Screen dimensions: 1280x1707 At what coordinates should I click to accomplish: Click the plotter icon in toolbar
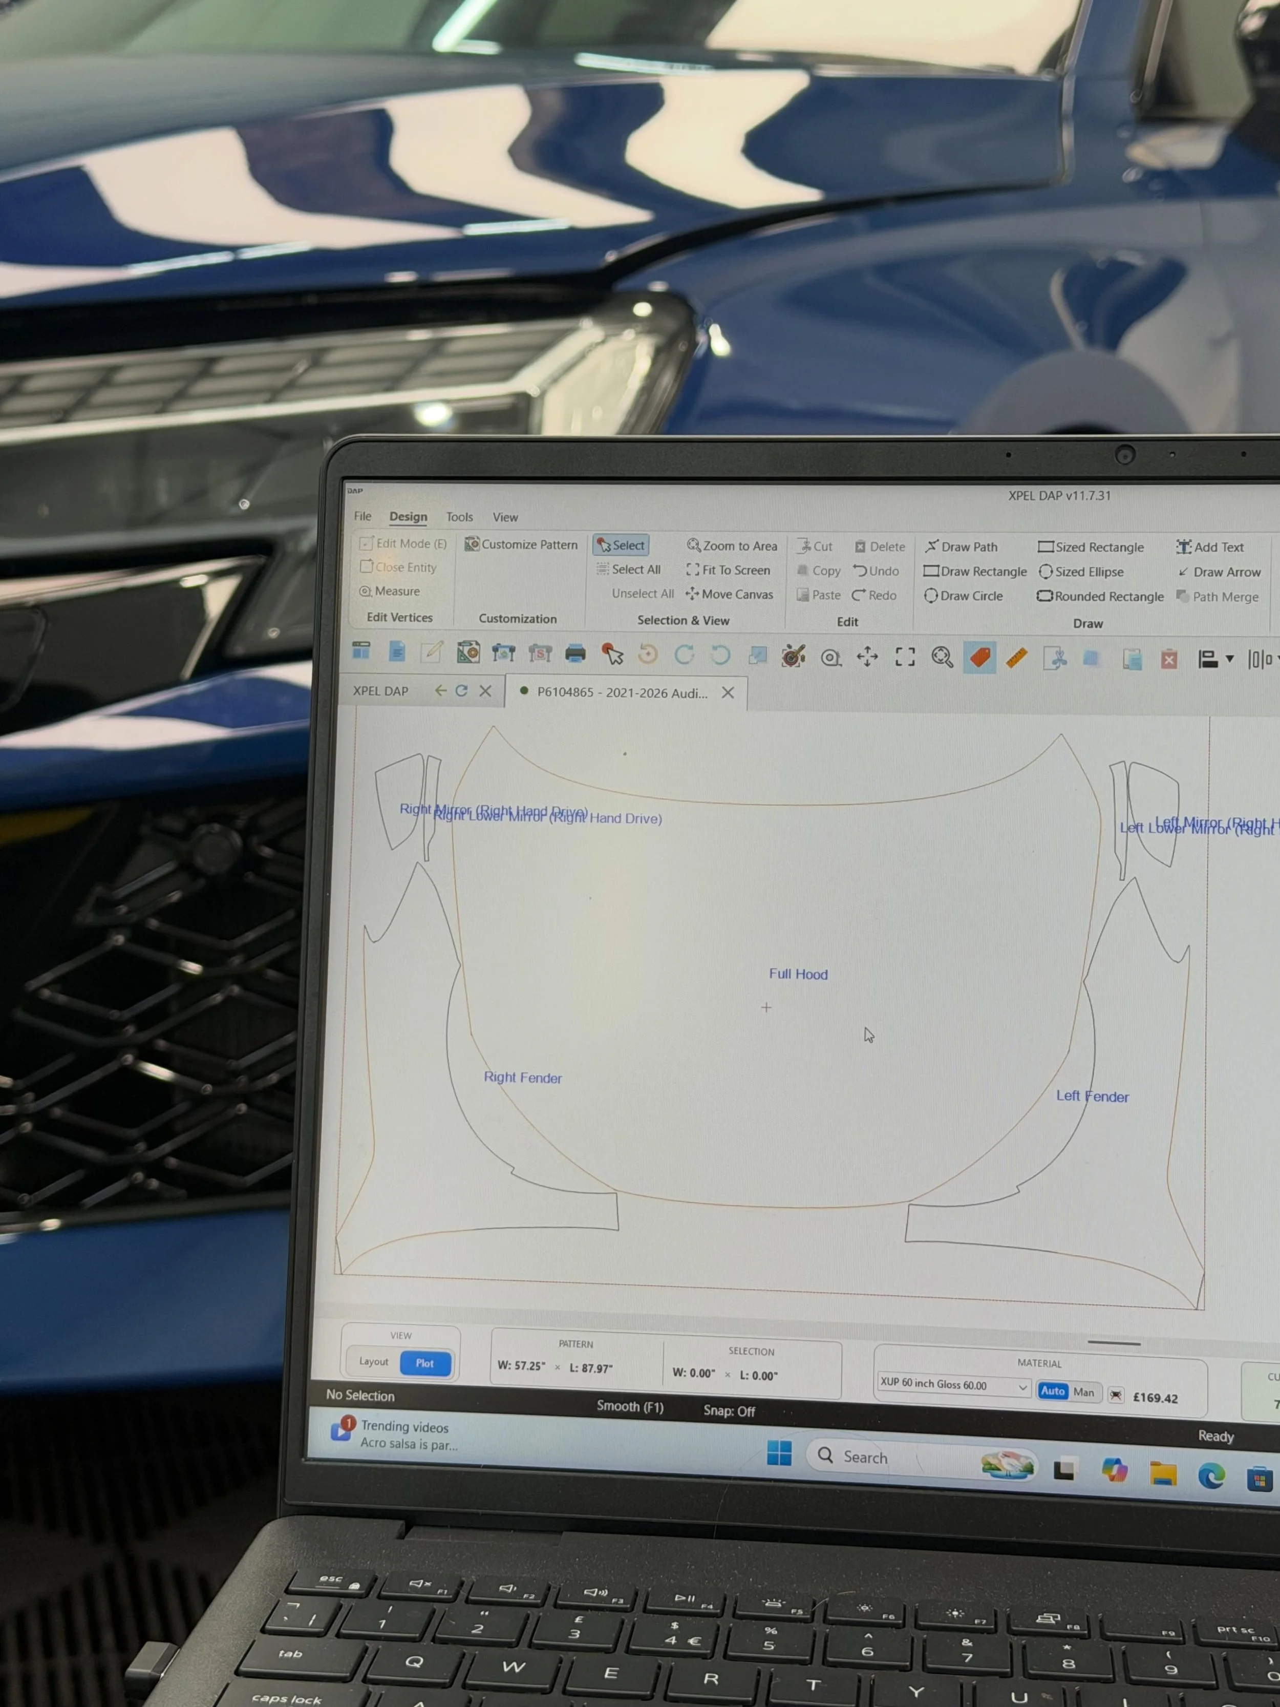503,653
